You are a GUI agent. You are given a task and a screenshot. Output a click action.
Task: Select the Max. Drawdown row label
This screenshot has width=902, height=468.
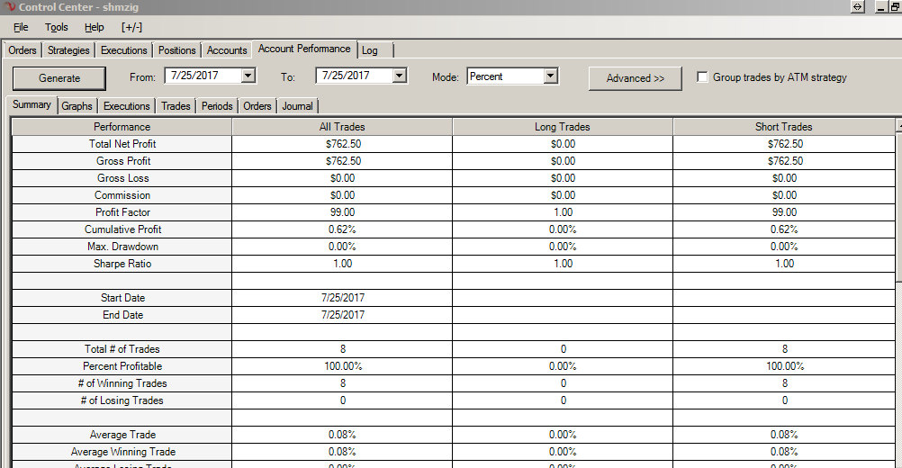(122, 247)
